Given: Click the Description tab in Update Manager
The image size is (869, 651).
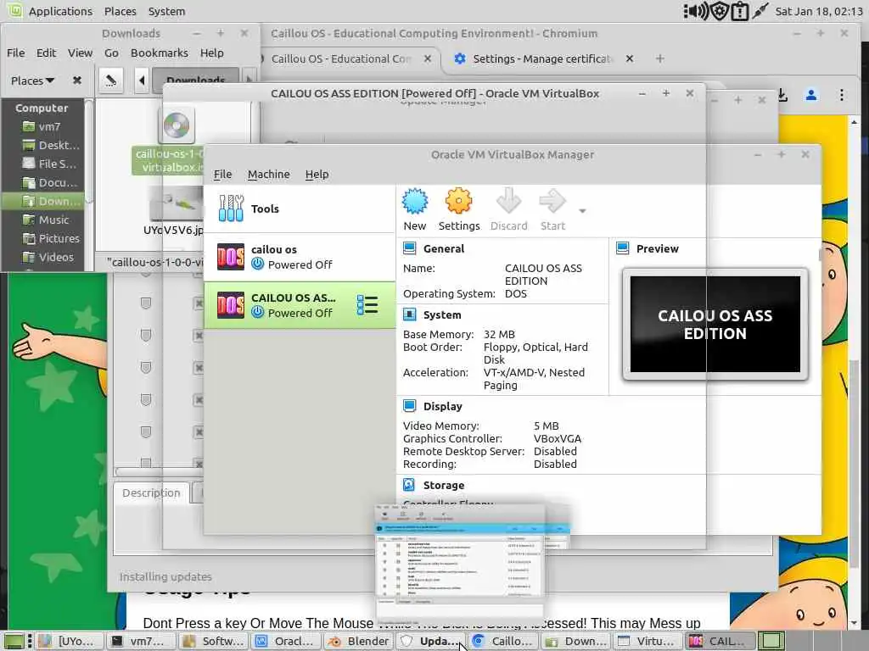Looking at the screenshot, I should tap(151, 493).
